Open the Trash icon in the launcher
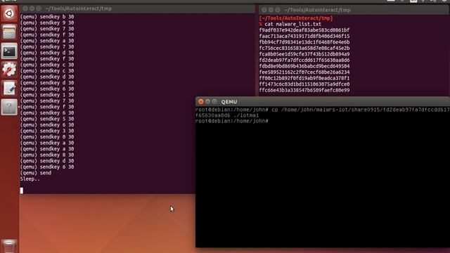The height and width of the screenshot is (253, 450). (x=9, y=246)
